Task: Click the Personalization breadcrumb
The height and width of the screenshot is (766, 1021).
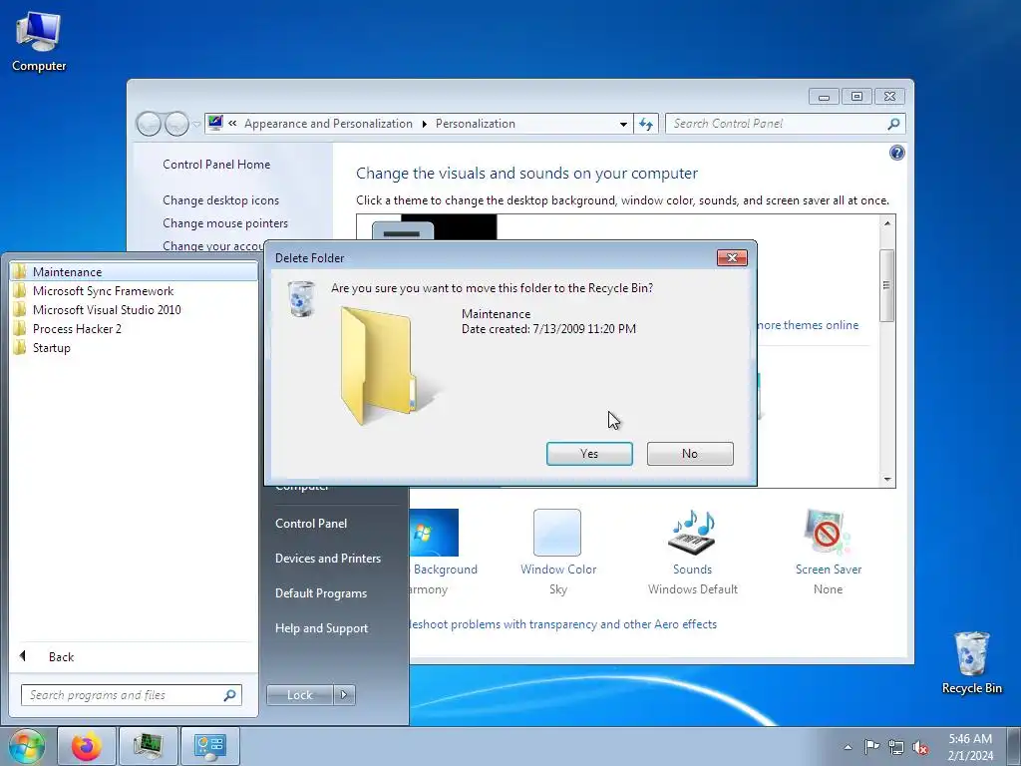Action: pyautogui.click(x=476, y=124)
